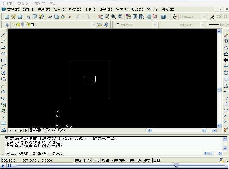Select the Rotate tool
Image resolution: width=229 pixels, height=169 pixels.
[x=226, y=73]
